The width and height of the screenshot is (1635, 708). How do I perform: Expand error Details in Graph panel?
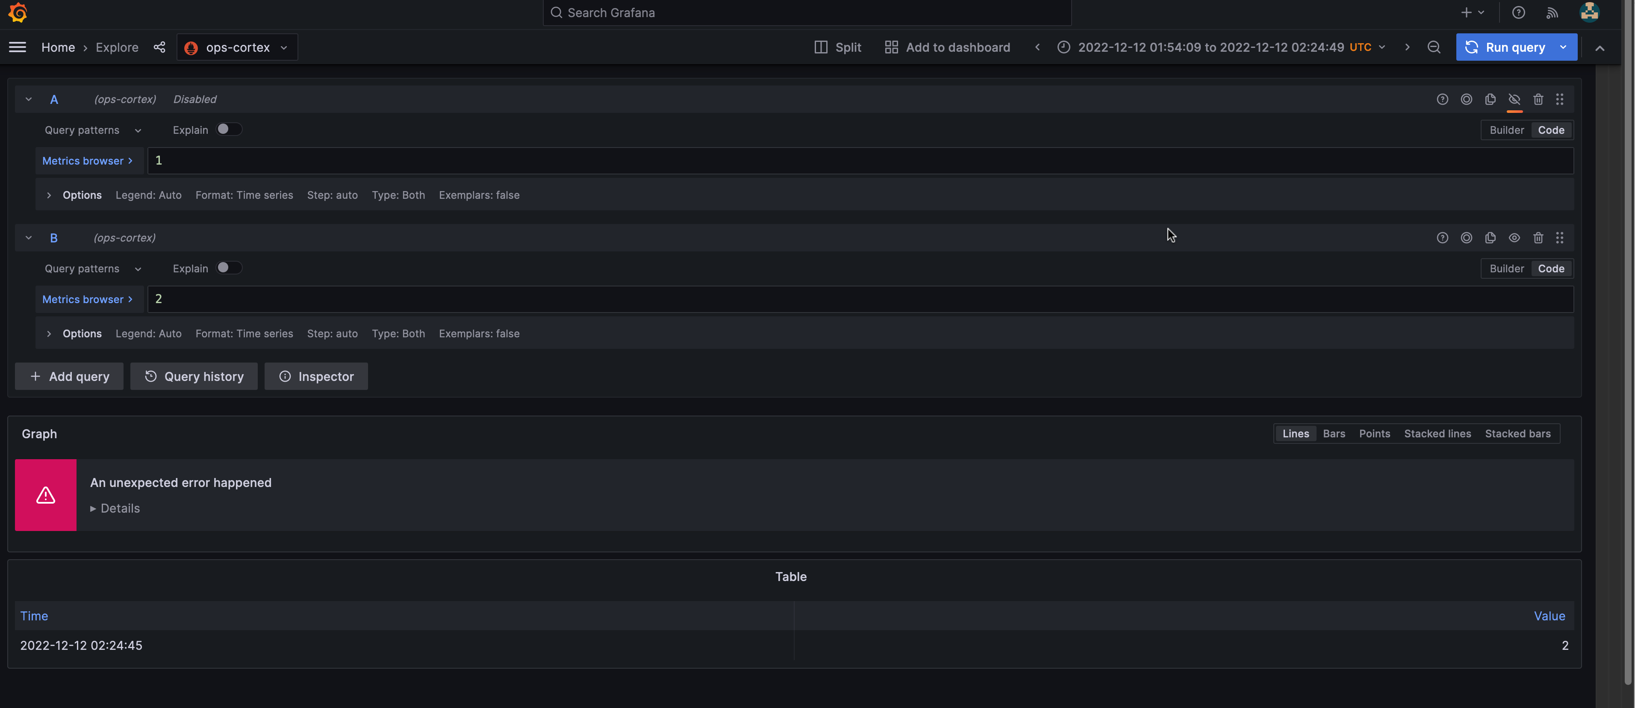point(115,508)
